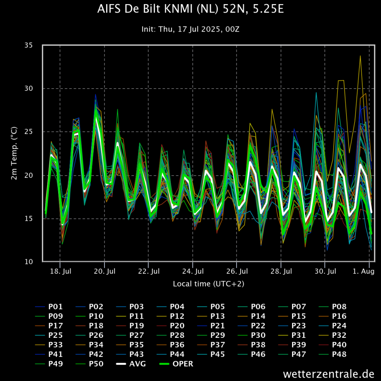The image size is (381, 381).
Task: Click the P46 legend label
Action: [258, 354]
